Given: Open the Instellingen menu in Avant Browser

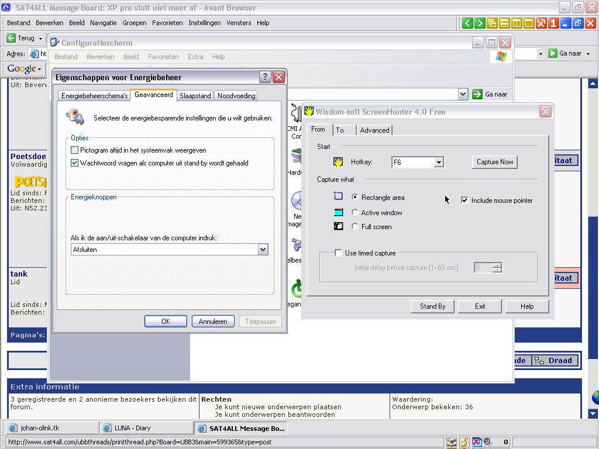Looking at the screenshot, I should pos(204,23).
